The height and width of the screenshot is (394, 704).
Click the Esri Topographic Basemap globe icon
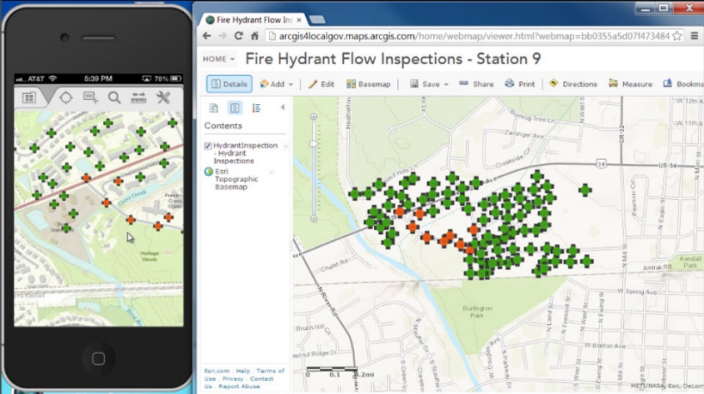(x=208, y=172)
